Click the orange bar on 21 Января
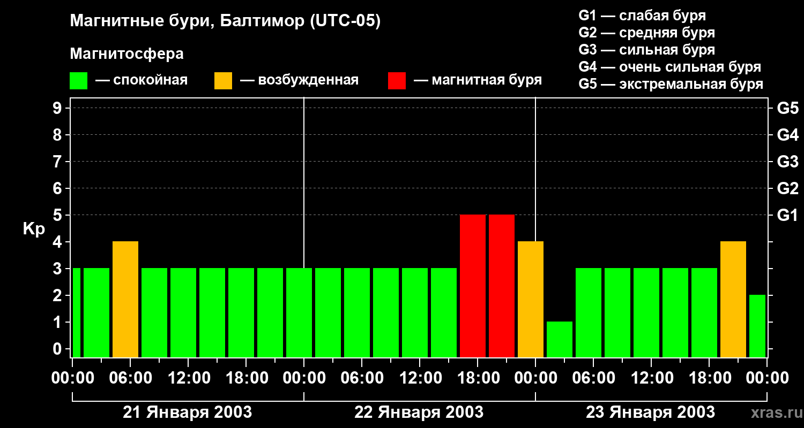This screenshot has height=428, width=804. pos(125,299)
